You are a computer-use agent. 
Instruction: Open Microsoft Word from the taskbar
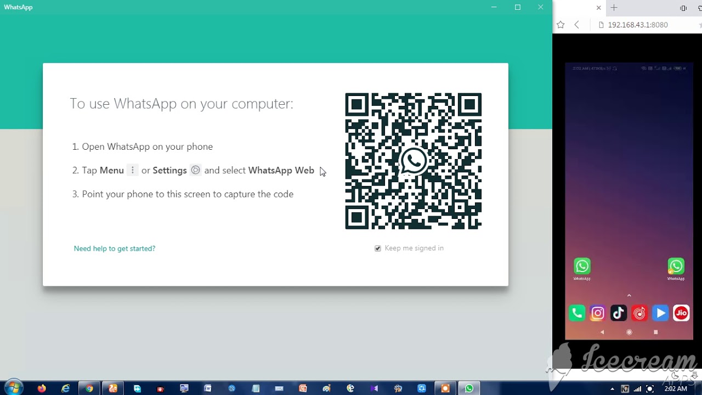208,388
